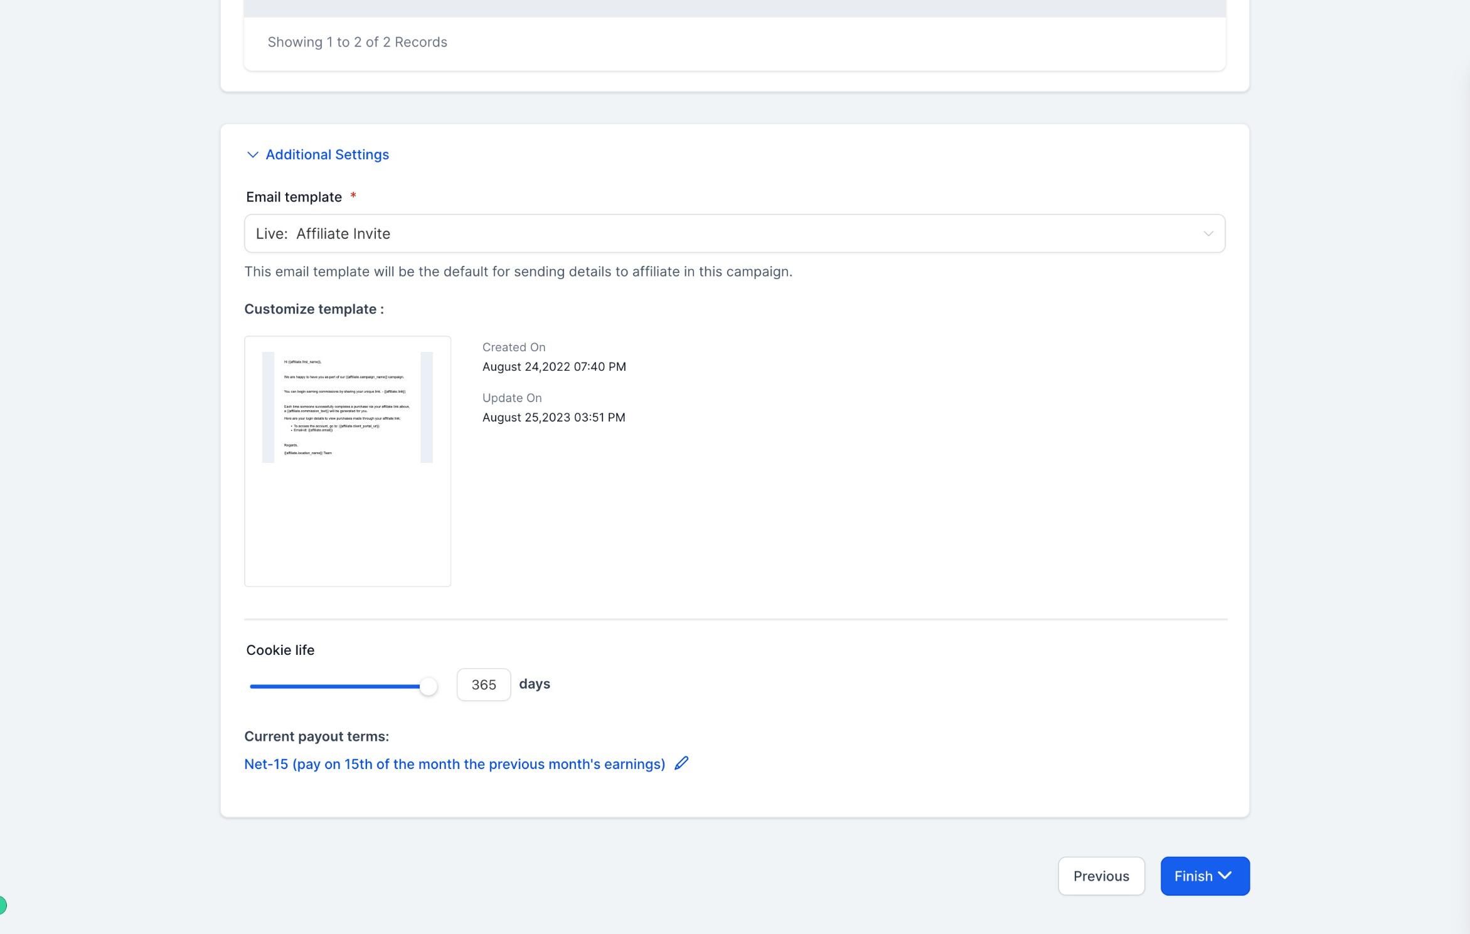
Task: Click the Finish button label
Action: (1193, 876)
